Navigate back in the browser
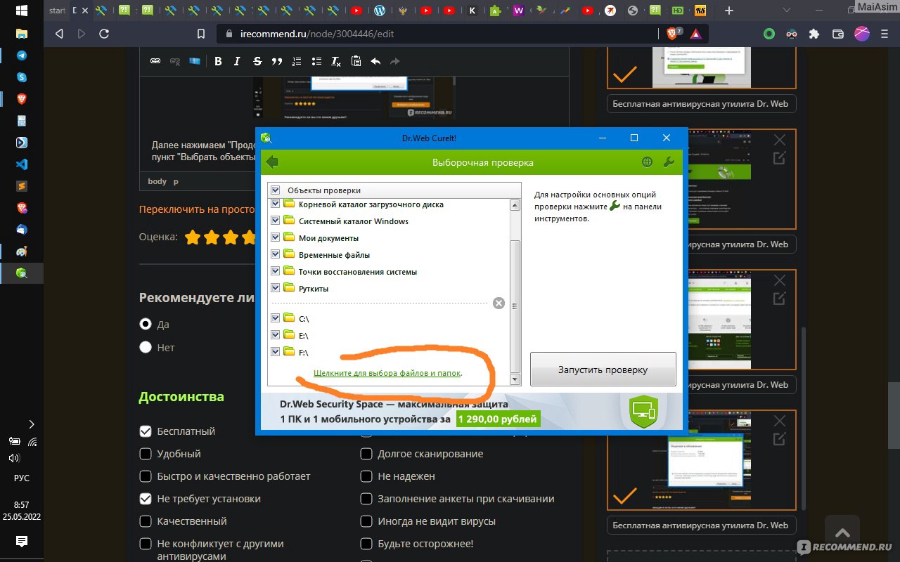 pyautogui.click(x=59, y=34)
